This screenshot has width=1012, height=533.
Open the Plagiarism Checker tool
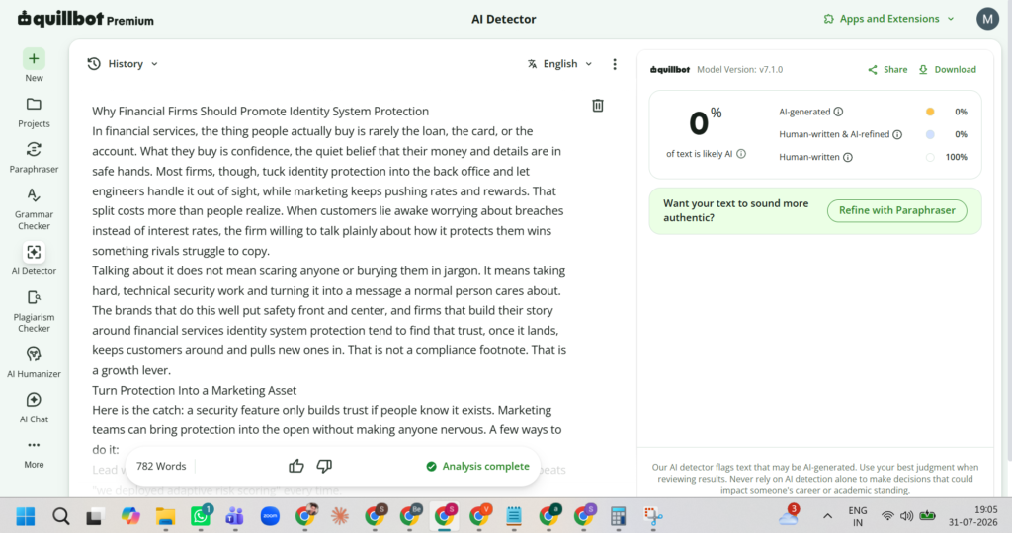(x=34, y=311)
